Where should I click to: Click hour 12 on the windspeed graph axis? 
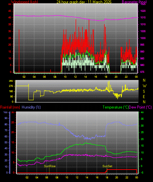pyautogui.click(x=75, y=77)
